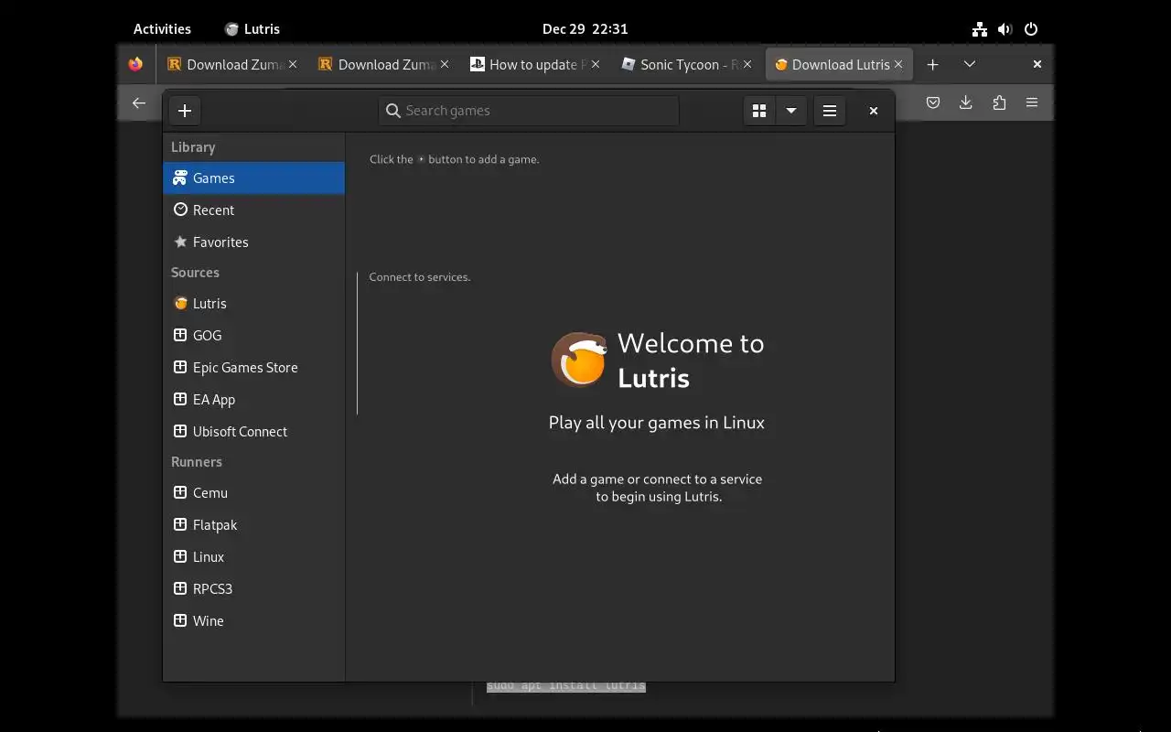
Task: Open the Lutris hamburger menu
Action: (830, 111)
